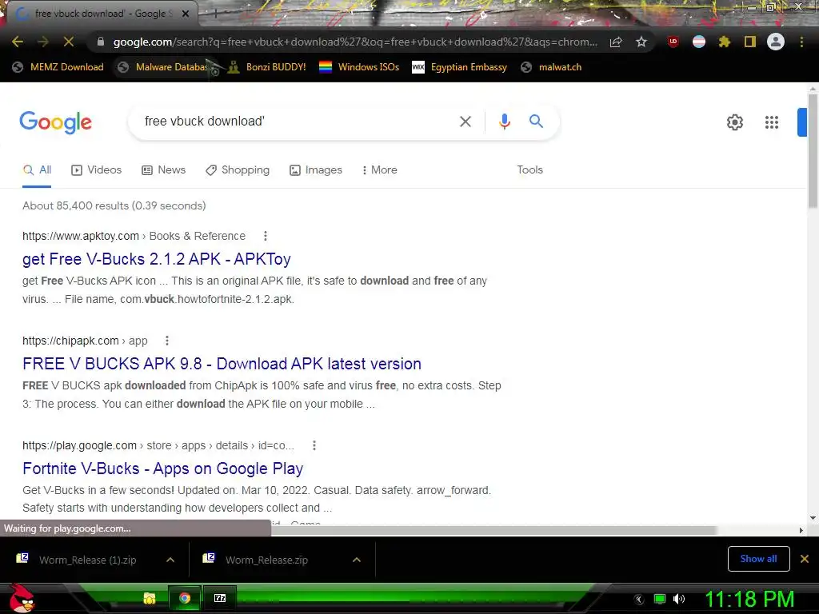Open 'get Free V-Bucks 2.1.2 APK - APKToy' result
This screenshot has height=614, width=819.
coord(157,259)
